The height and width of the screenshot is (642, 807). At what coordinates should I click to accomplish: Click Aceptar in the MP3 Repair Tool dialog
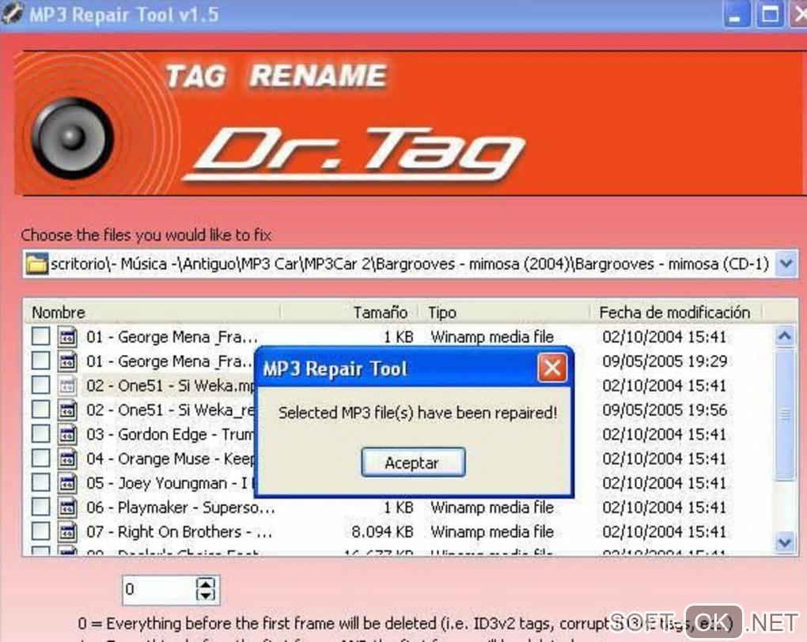413,463
